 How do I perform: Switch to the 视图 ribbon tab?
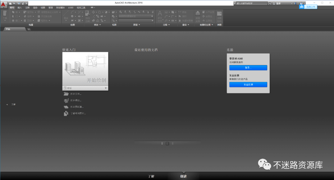(43, 8)
